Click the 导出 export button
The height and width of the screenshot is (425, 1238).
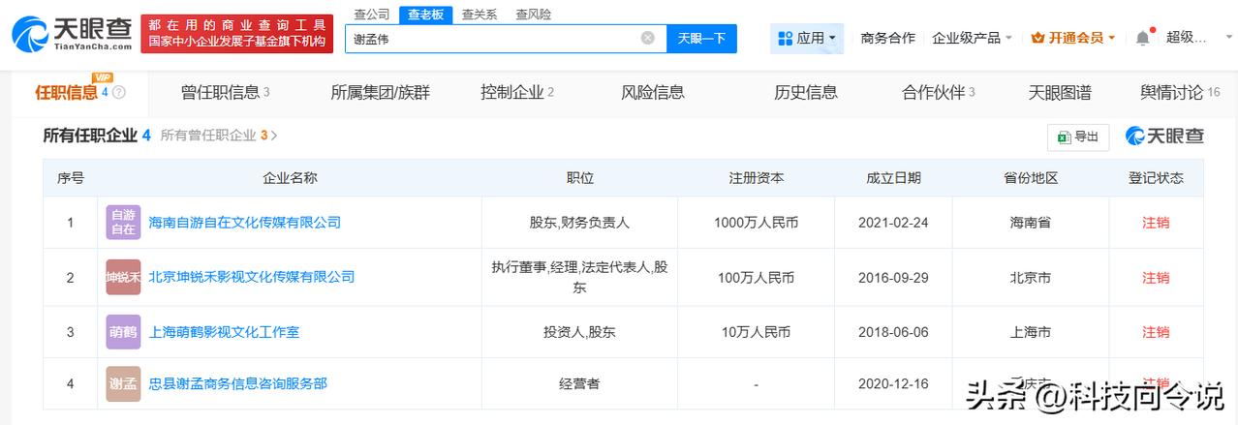pos(1078,137)
